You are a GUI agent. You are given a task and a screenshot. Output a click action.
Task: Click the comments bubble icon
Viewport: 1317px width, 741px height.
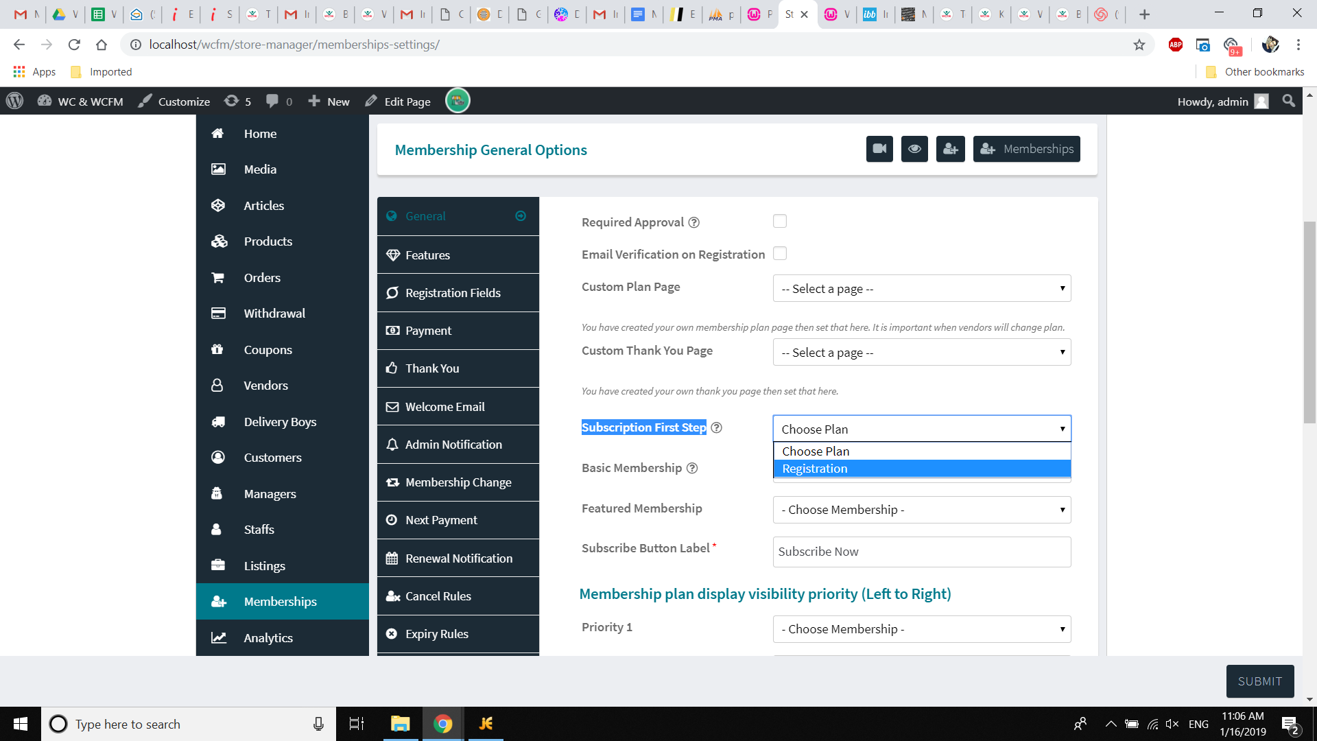coord(272,101)
